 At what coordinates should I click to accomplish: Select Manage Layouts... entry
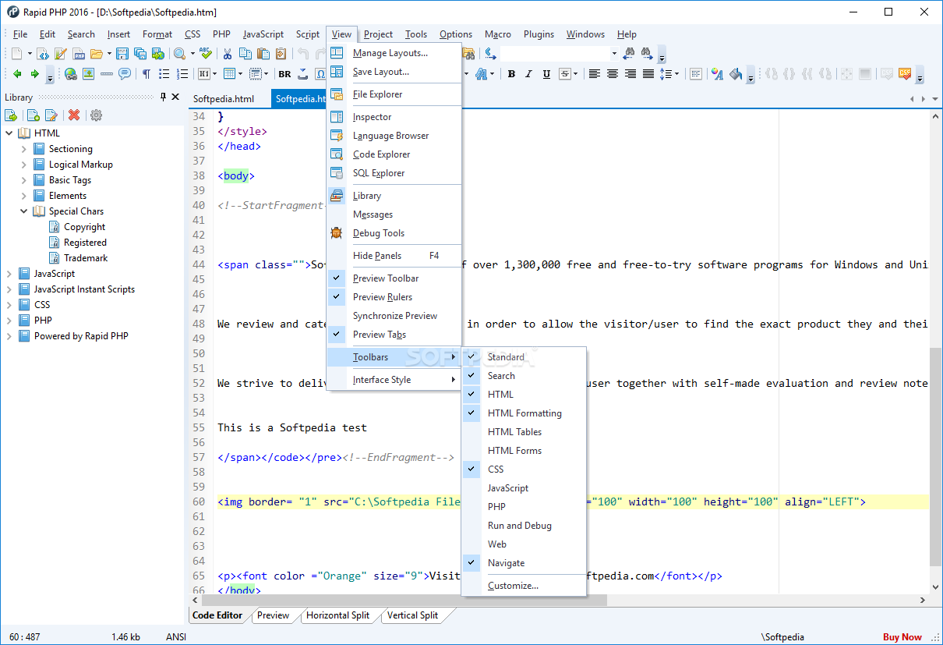click(x=394, y=53)
